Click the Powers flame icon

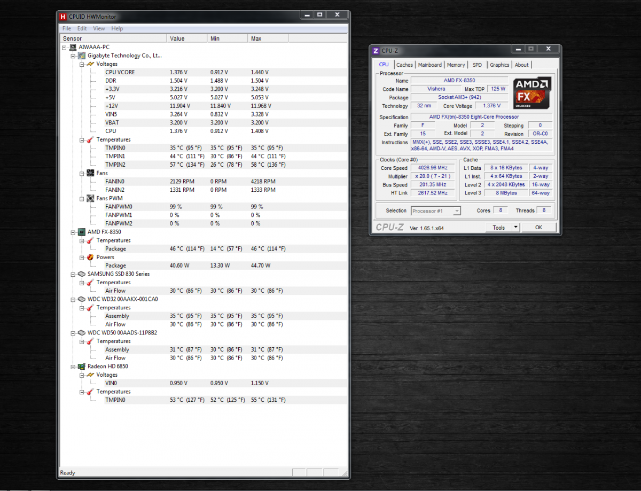(x=90, y=257)
